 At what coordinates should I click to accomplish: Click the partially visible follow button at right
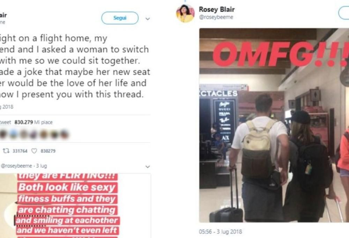(x=344, y=13)
